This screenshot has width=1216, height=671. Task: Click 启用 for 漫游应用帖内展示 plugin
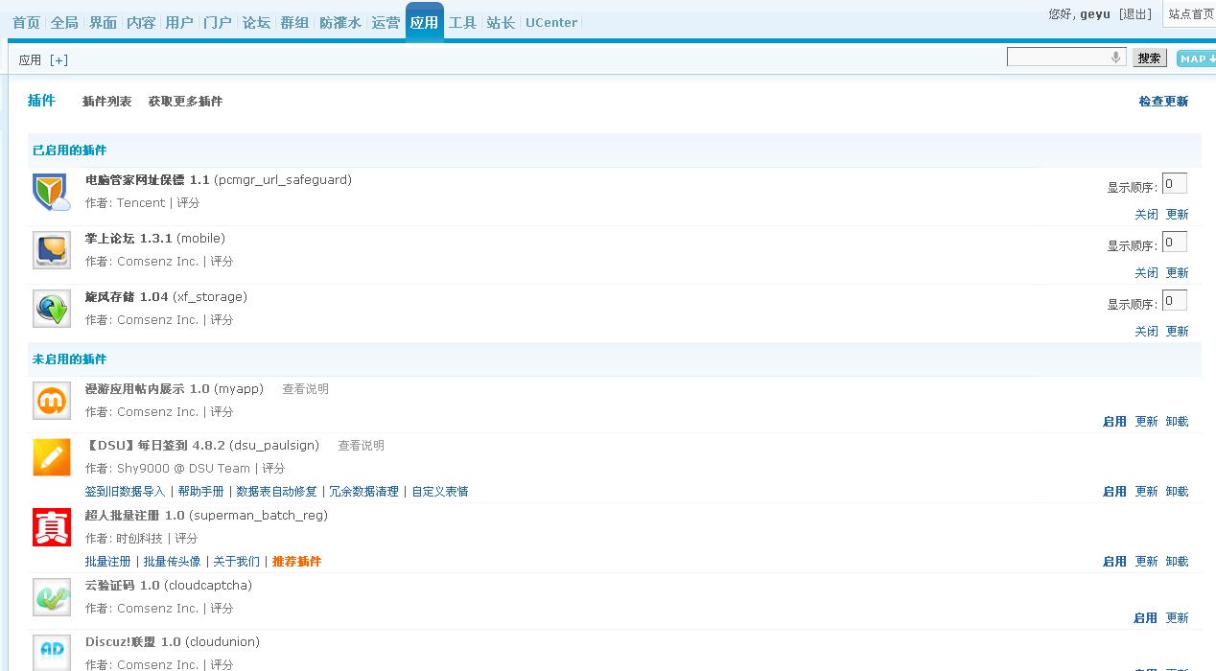[x=1114, y=422]
